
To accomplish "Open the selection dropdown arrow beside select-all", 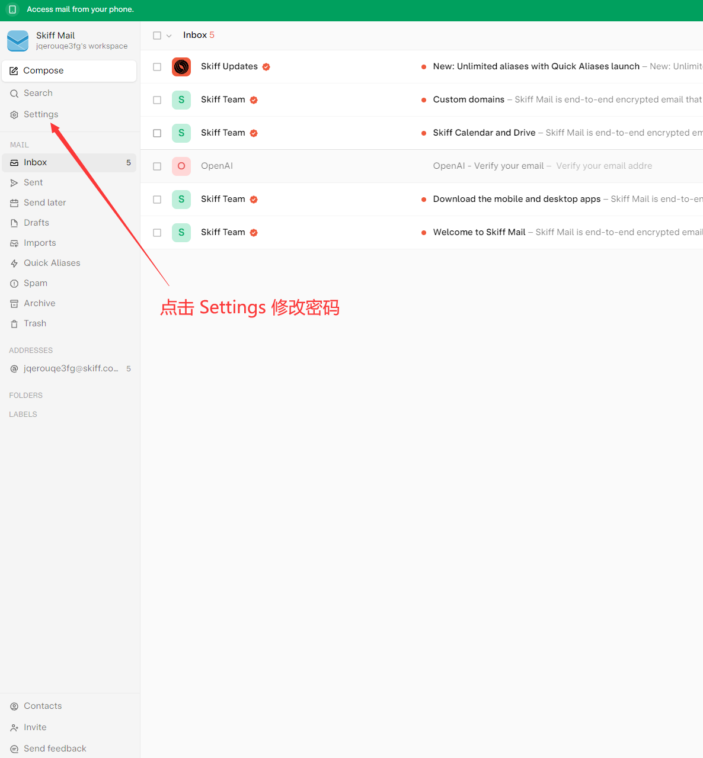I will [169, 36].
